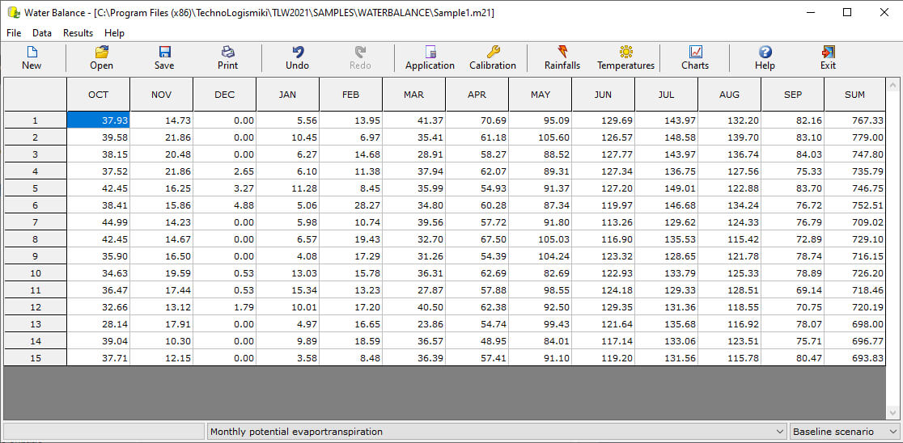Click the JUL value 148.58 in row 2
903x443 pixels.
666,137
